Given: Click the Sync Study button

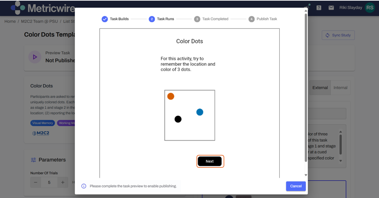Looking at the screenshot, I should tap(338, 35).
